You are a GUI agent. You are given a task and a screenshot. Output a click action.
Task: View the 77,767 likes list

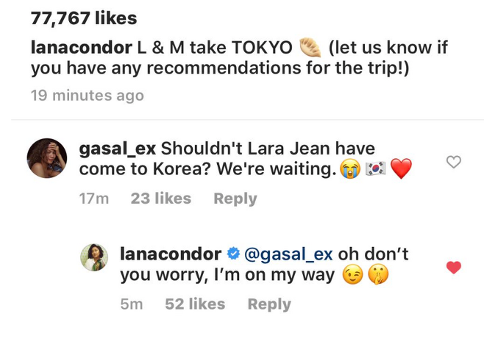pyautogui.click(x=83, y=18)
